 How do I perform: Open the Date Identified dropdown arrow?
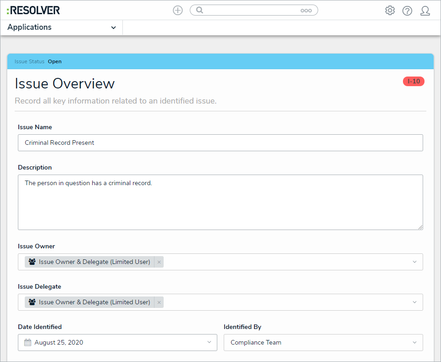tap(209, 342)
